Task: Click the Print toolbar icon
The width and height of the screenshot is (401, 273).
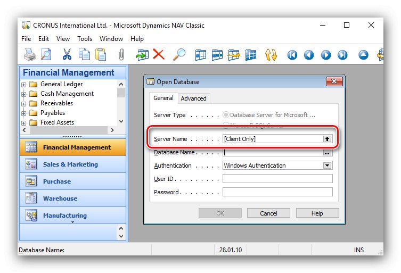Action: (30, 54)
